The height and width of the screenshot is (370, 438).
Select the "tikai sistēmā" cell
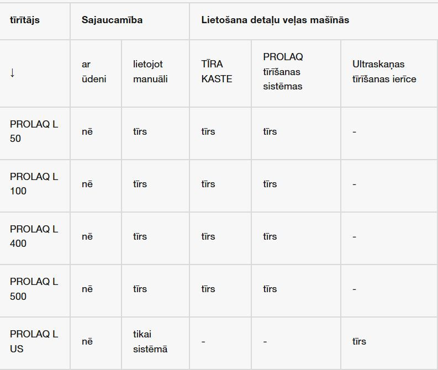point(150,341)
